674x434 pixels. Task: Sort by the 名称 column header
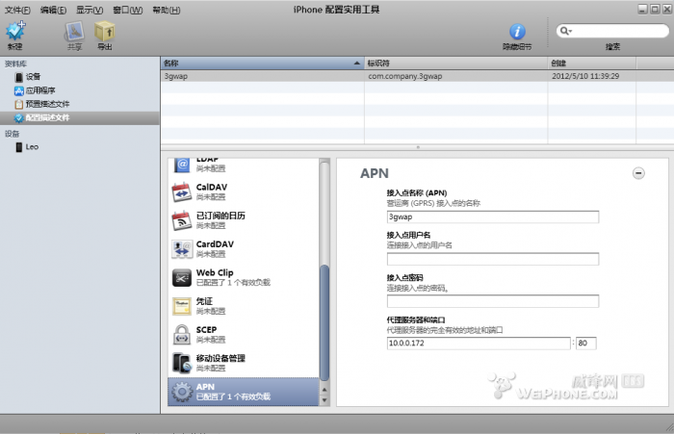(x=262, y=64)
